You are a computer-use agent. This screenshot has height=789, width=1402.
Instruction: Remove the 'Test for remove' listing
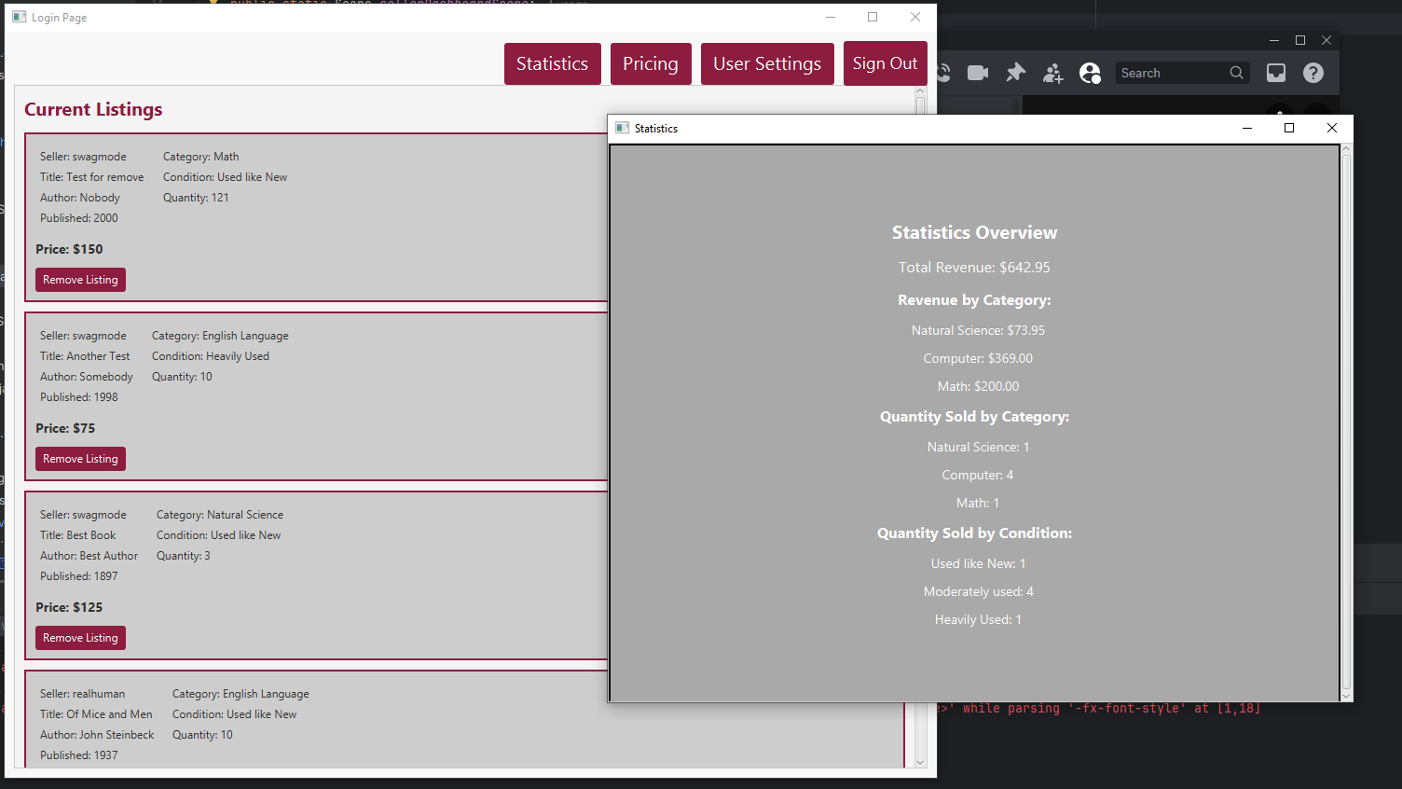pyautogui.click(x=80, y=280)
